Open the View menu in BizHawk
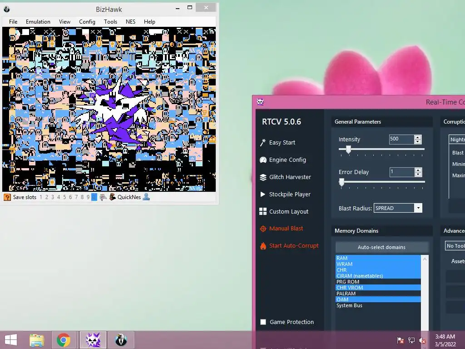The width and height of the screenshot is (465, 349). coord(64,22)
